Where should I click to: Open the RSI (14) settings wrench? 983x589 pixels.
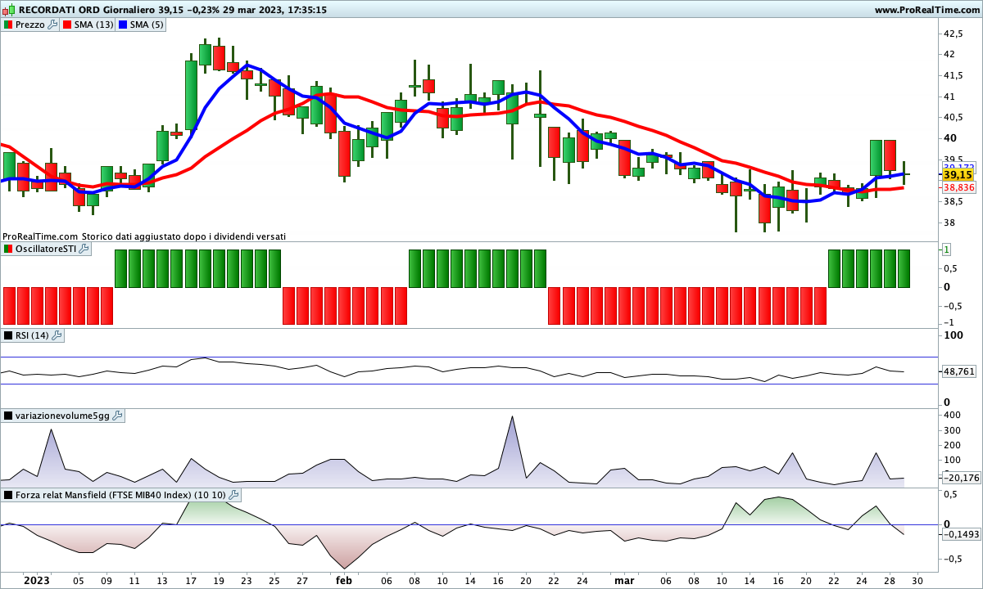57,335
